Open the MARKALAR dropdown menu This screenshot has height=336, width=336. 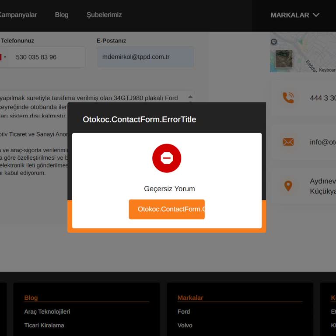click(x=295, y=15)
